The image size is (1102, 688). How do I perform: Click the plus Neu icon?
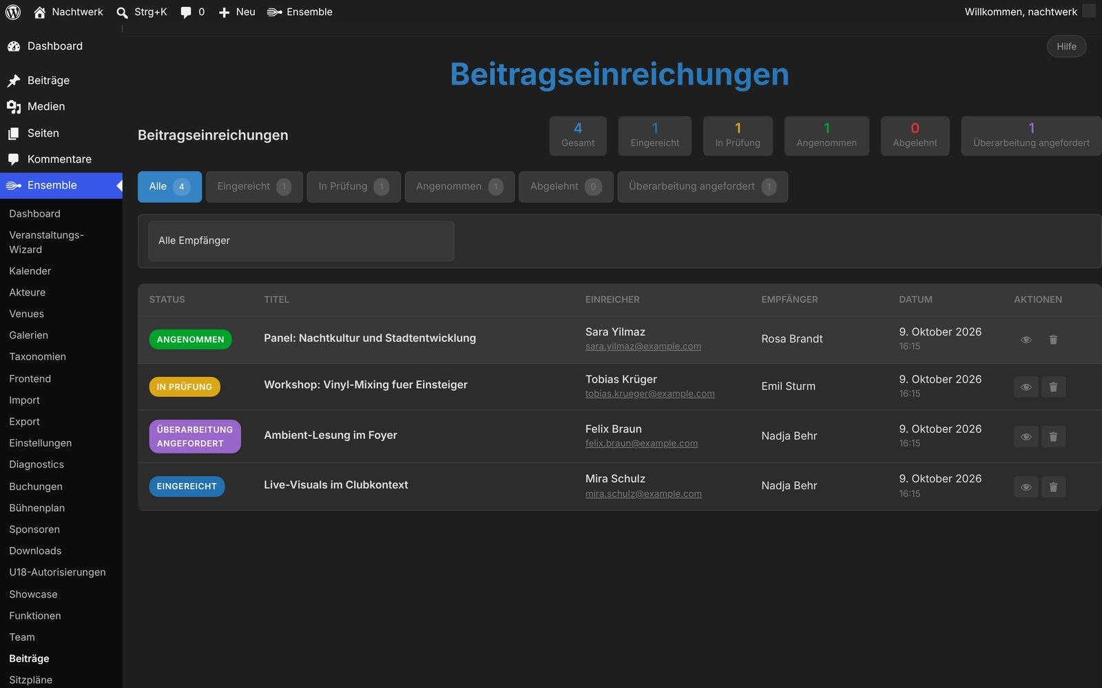tap(224, 12)
